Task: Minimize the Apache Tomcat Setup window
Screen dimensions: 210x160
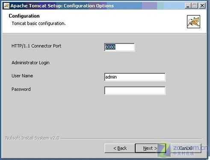Action: 188,6
